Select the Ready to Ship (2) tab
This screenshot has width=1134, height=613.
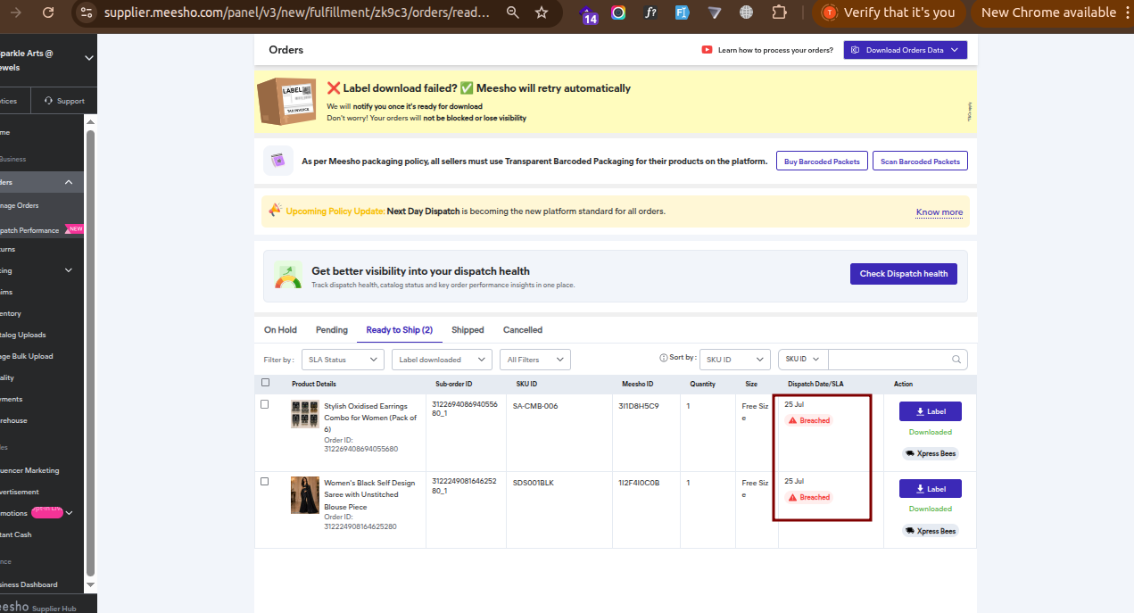pyautogui.click(x=399, y=330)
